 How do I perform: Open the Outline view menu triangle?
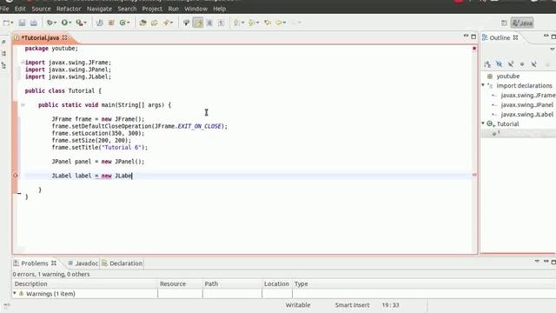553,50
